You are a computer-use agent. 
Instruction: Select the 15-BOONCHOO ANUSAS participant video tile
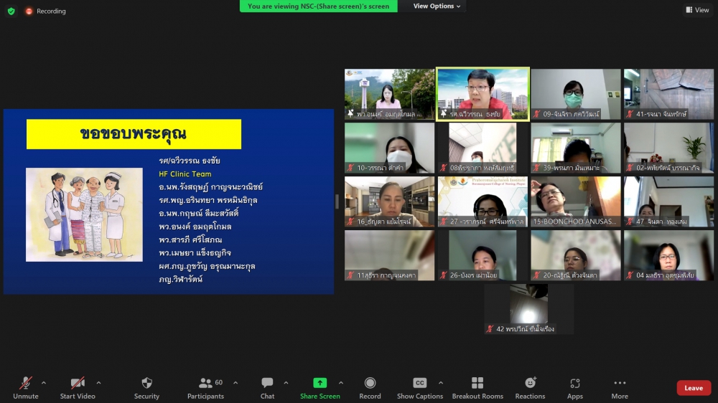[576, 201]
